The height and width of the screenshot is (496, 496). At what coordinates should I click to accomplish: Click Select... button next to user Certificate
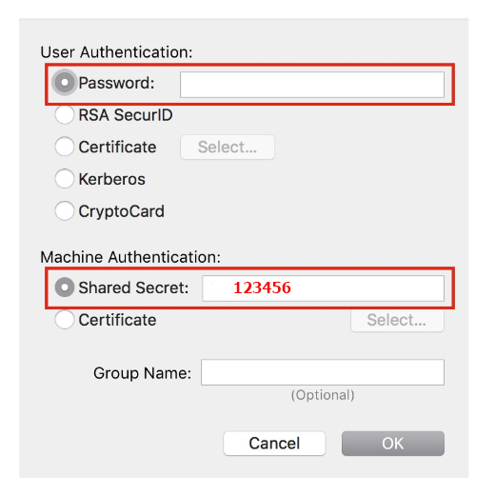(228, 148)
